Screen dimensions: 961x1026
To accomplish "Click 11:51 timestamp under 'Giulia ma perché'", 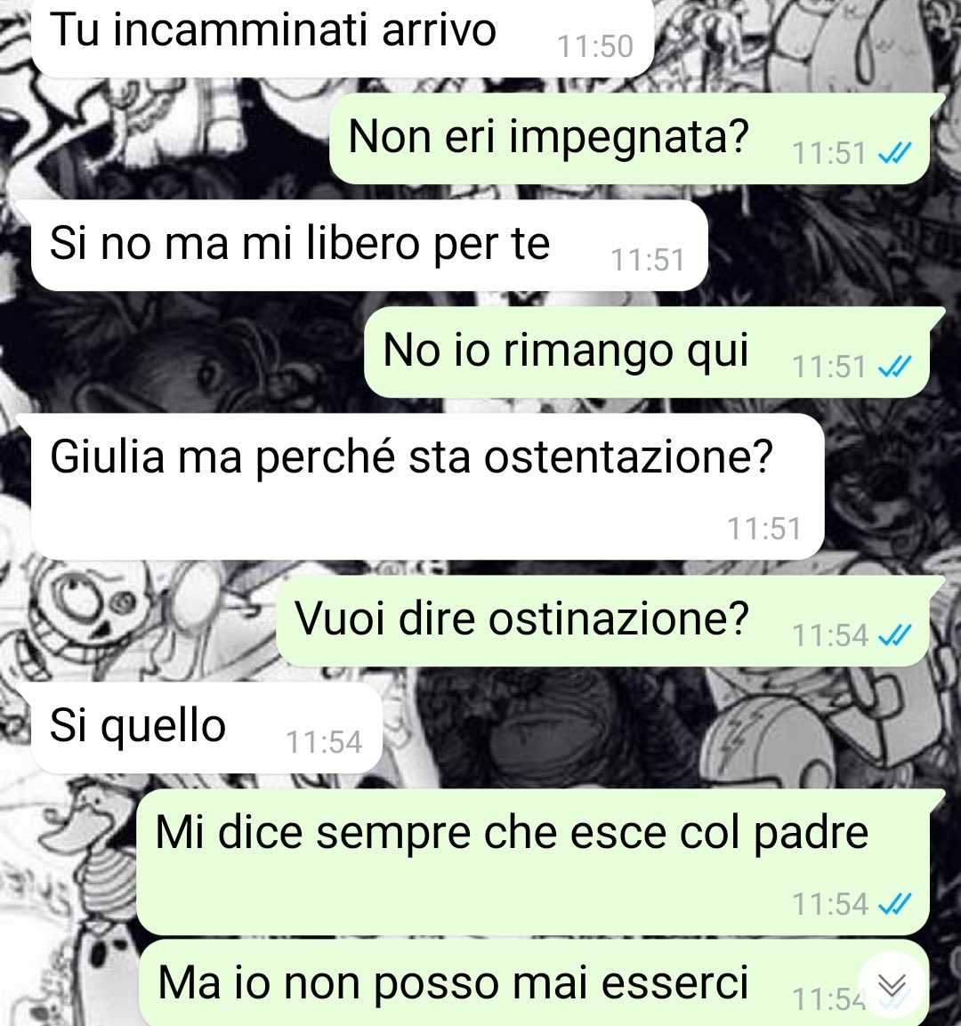I will [764, 529].
